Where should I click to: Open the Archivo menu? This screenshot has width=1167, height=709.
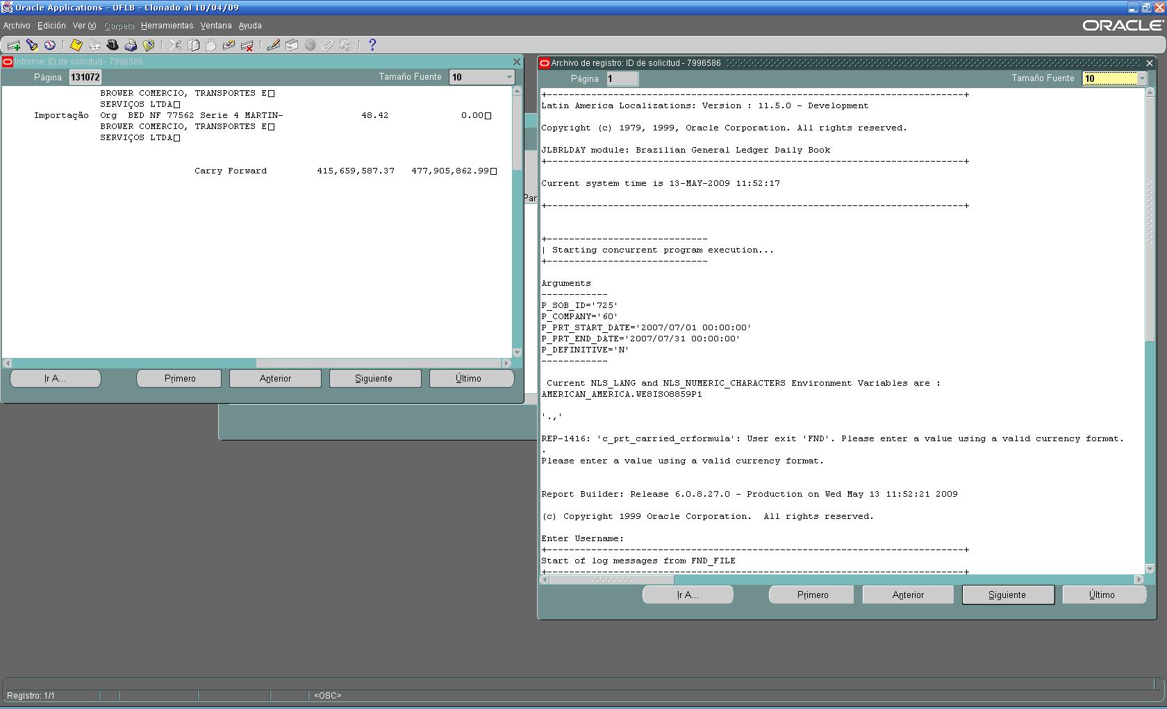17,26
